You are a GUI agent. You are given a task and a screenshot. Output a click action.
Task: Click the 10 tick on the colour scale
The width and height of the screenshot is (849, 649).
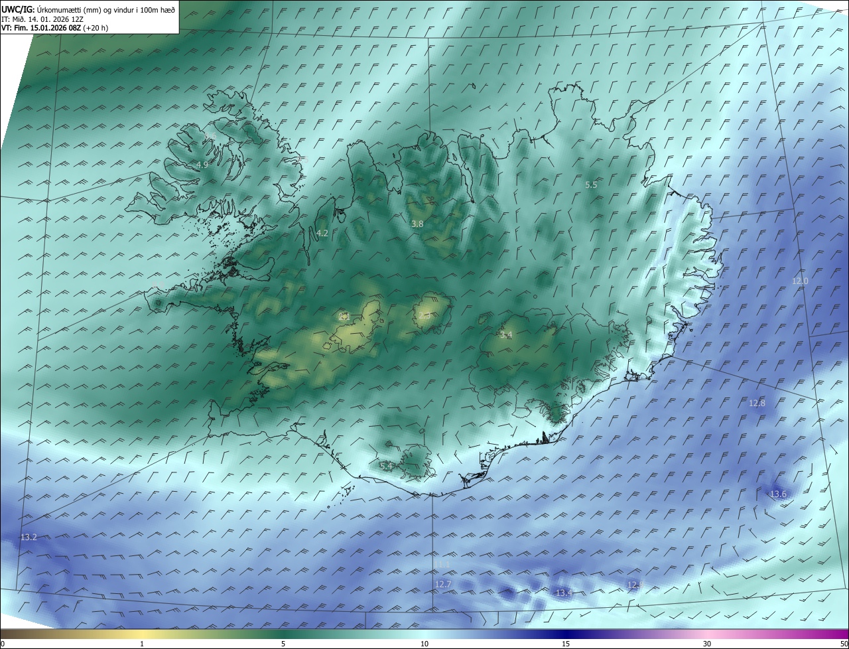424,644
